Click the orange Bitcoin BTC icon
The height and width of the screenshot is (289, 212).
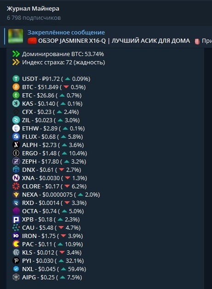(x=16, y=87)
